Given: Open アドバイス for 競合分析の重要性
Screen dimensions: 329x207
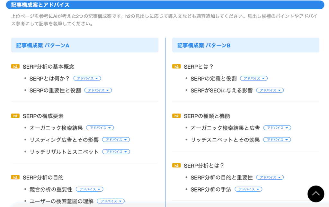Looking at the screenshot, I should 89,189.
